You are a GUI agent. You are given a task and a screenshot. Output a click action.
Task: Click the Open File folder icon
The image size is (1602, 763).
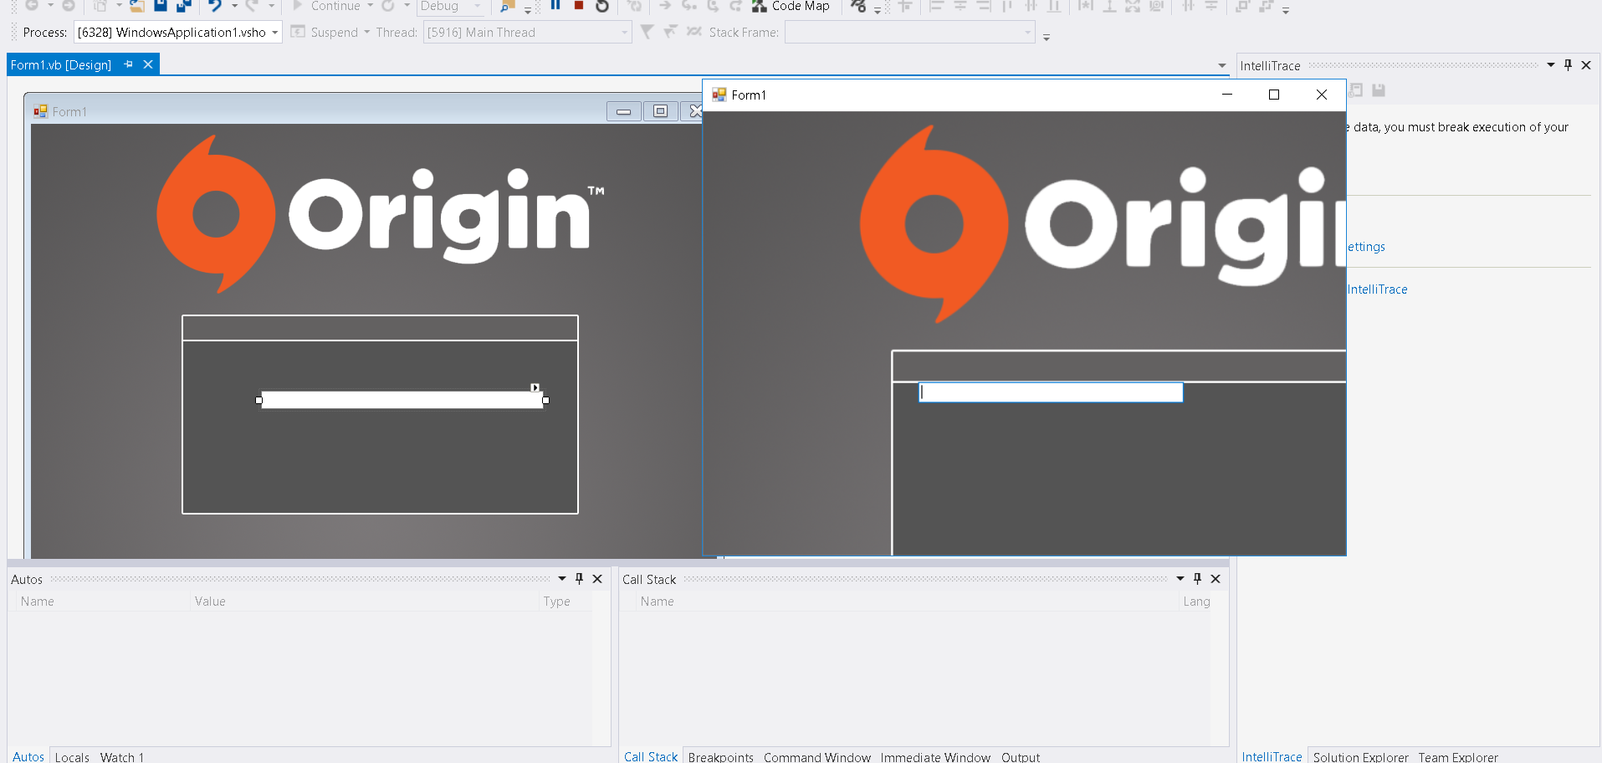click(x=137, y=6)
